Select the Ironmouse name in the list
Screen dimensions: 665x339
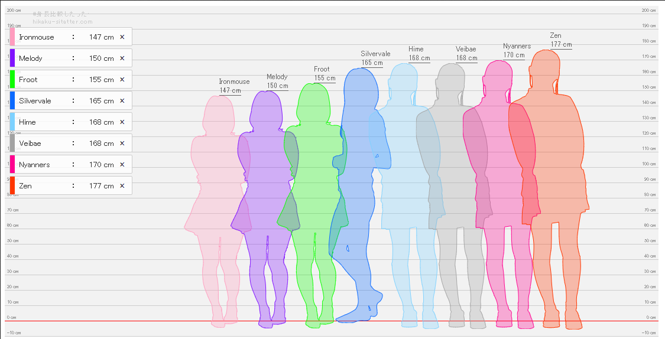pyautogui.click(x=37, y=37)
